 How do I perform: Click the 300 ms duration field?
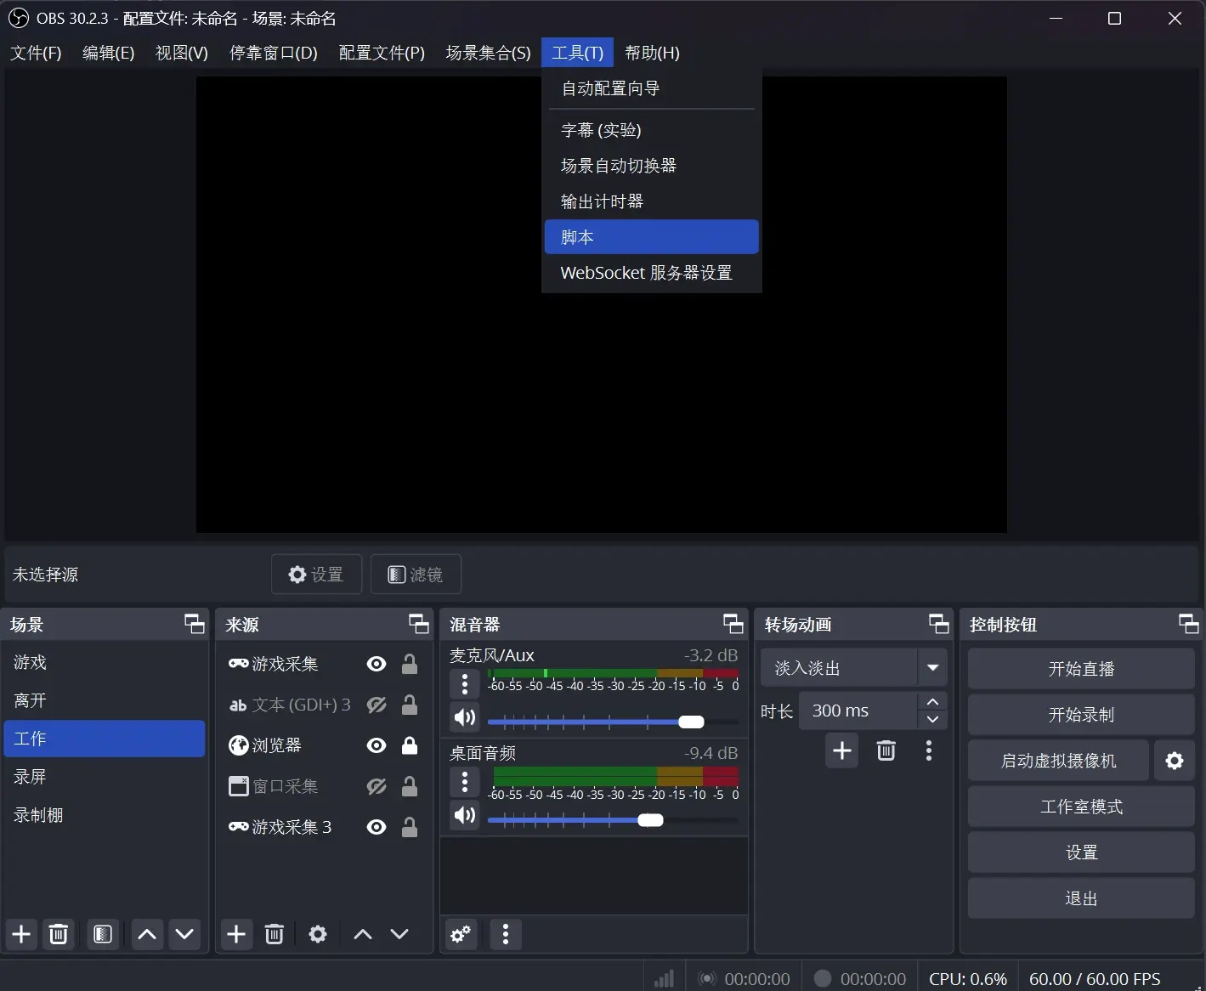click(858, 711)
